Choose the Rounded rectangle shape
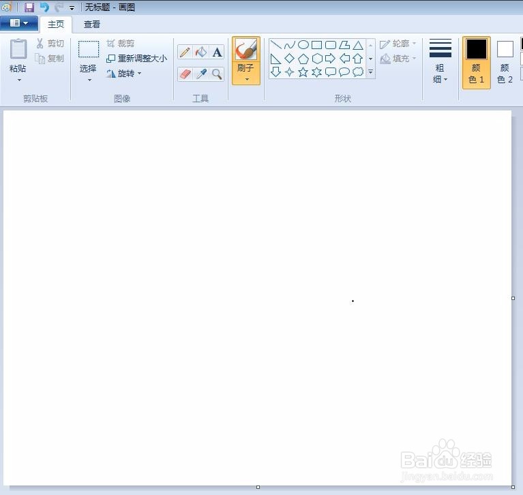Image resolution: width=523 pixels, height=495 pixels. tap(331, 45)
